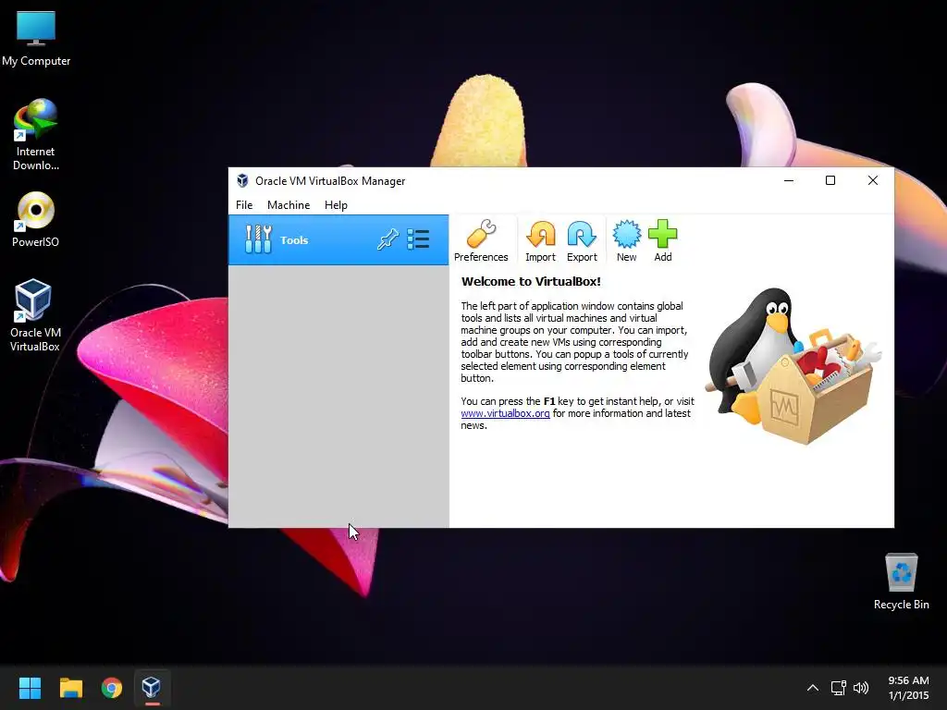Screen dimensions: 947x710
Task: Show hidden system tray icons
Action: tap(813, 688)
